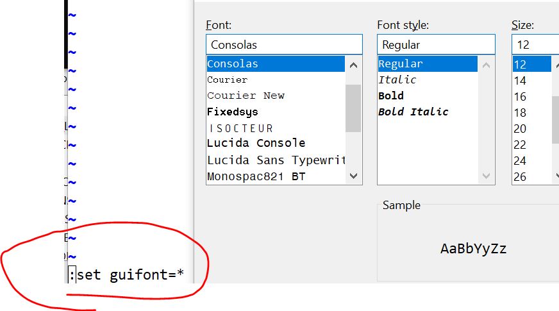
Task: Select Courier in the font list
Action: (228, 80)
